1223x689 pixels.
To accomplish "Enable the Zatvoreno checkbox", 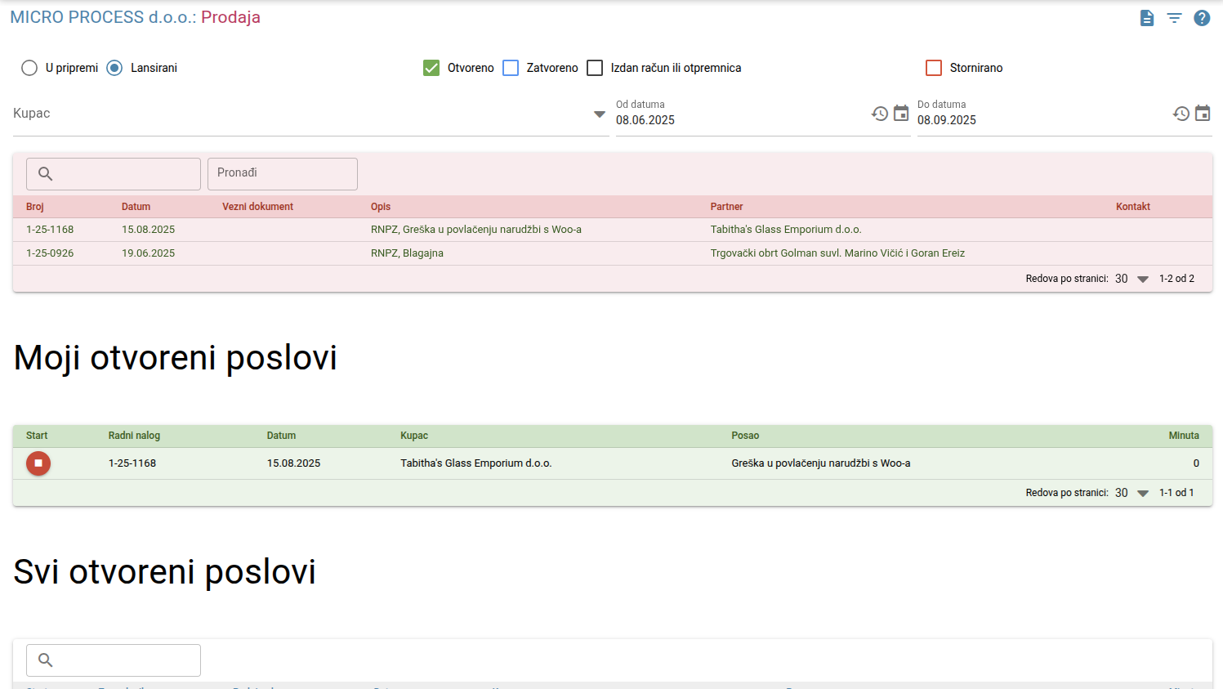I will click(511, 68).
